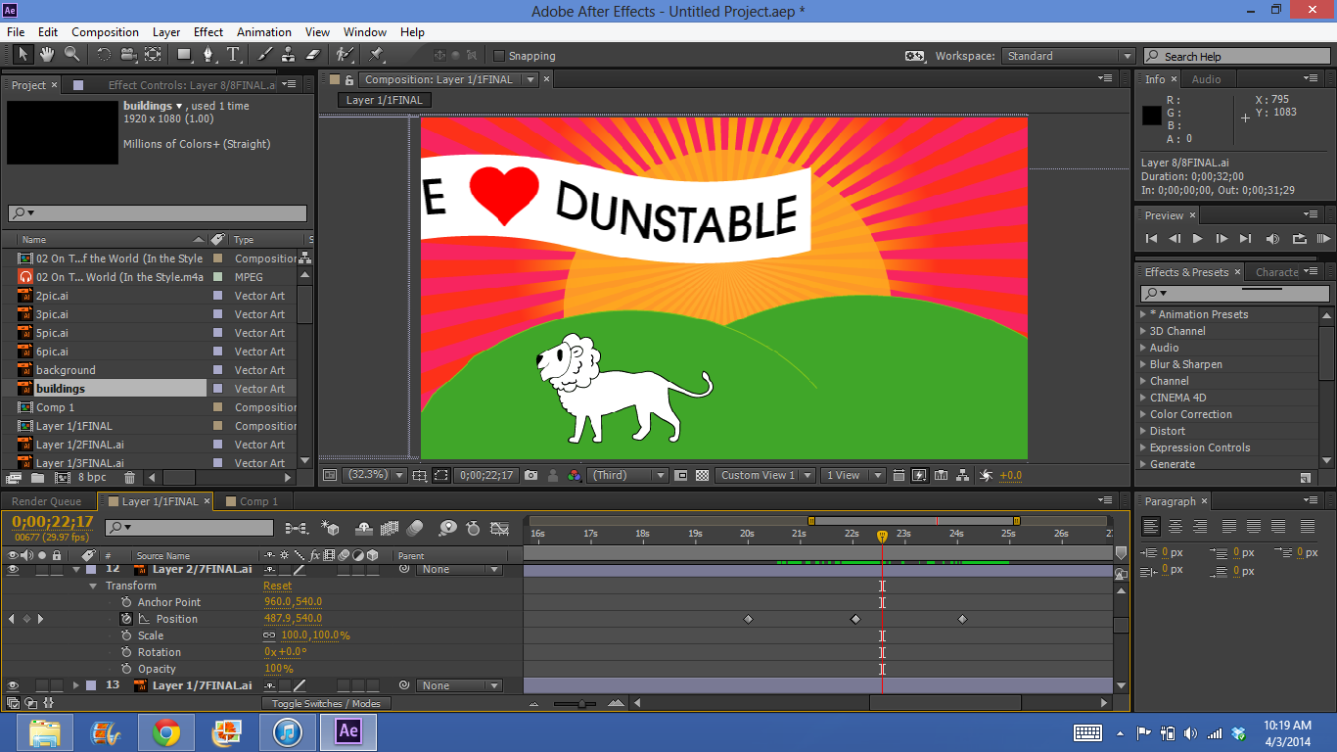The image size is (1337, 752).
Task: Toggle the transparency grid button
Action: click(x=702, y=475)
